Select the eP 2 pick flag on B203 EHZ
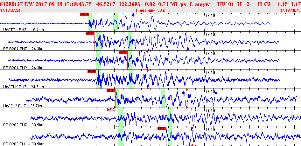 [x=112, y=109]
